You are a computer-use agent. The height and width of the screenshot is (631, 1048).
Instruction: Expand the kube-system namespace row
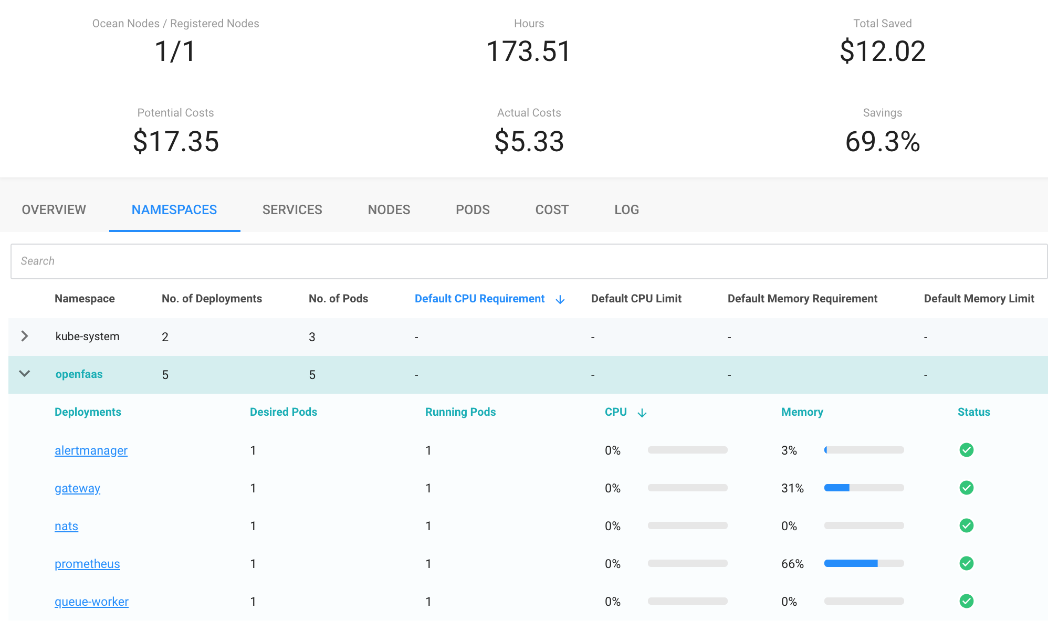click(x=24, y=336)
